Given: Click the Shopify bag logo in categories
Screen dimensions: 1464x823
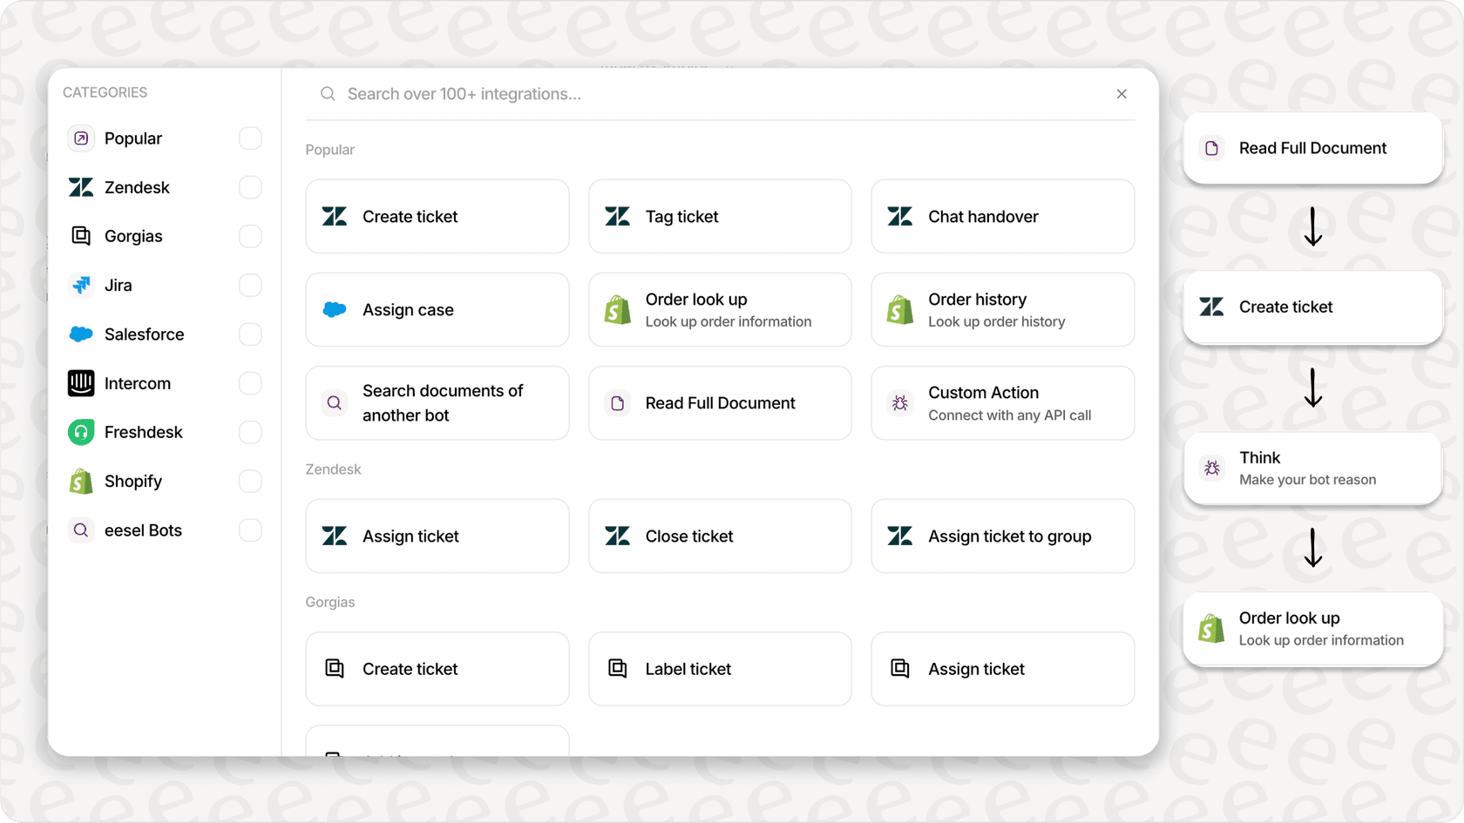Looking at the screenshot, I should point(81,482).
